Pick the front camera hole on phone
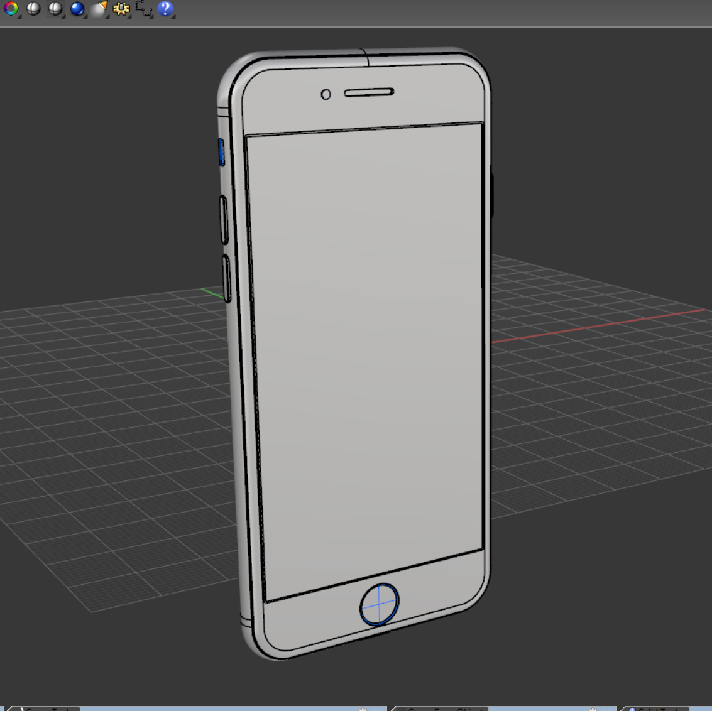 (x=326, y=94)
